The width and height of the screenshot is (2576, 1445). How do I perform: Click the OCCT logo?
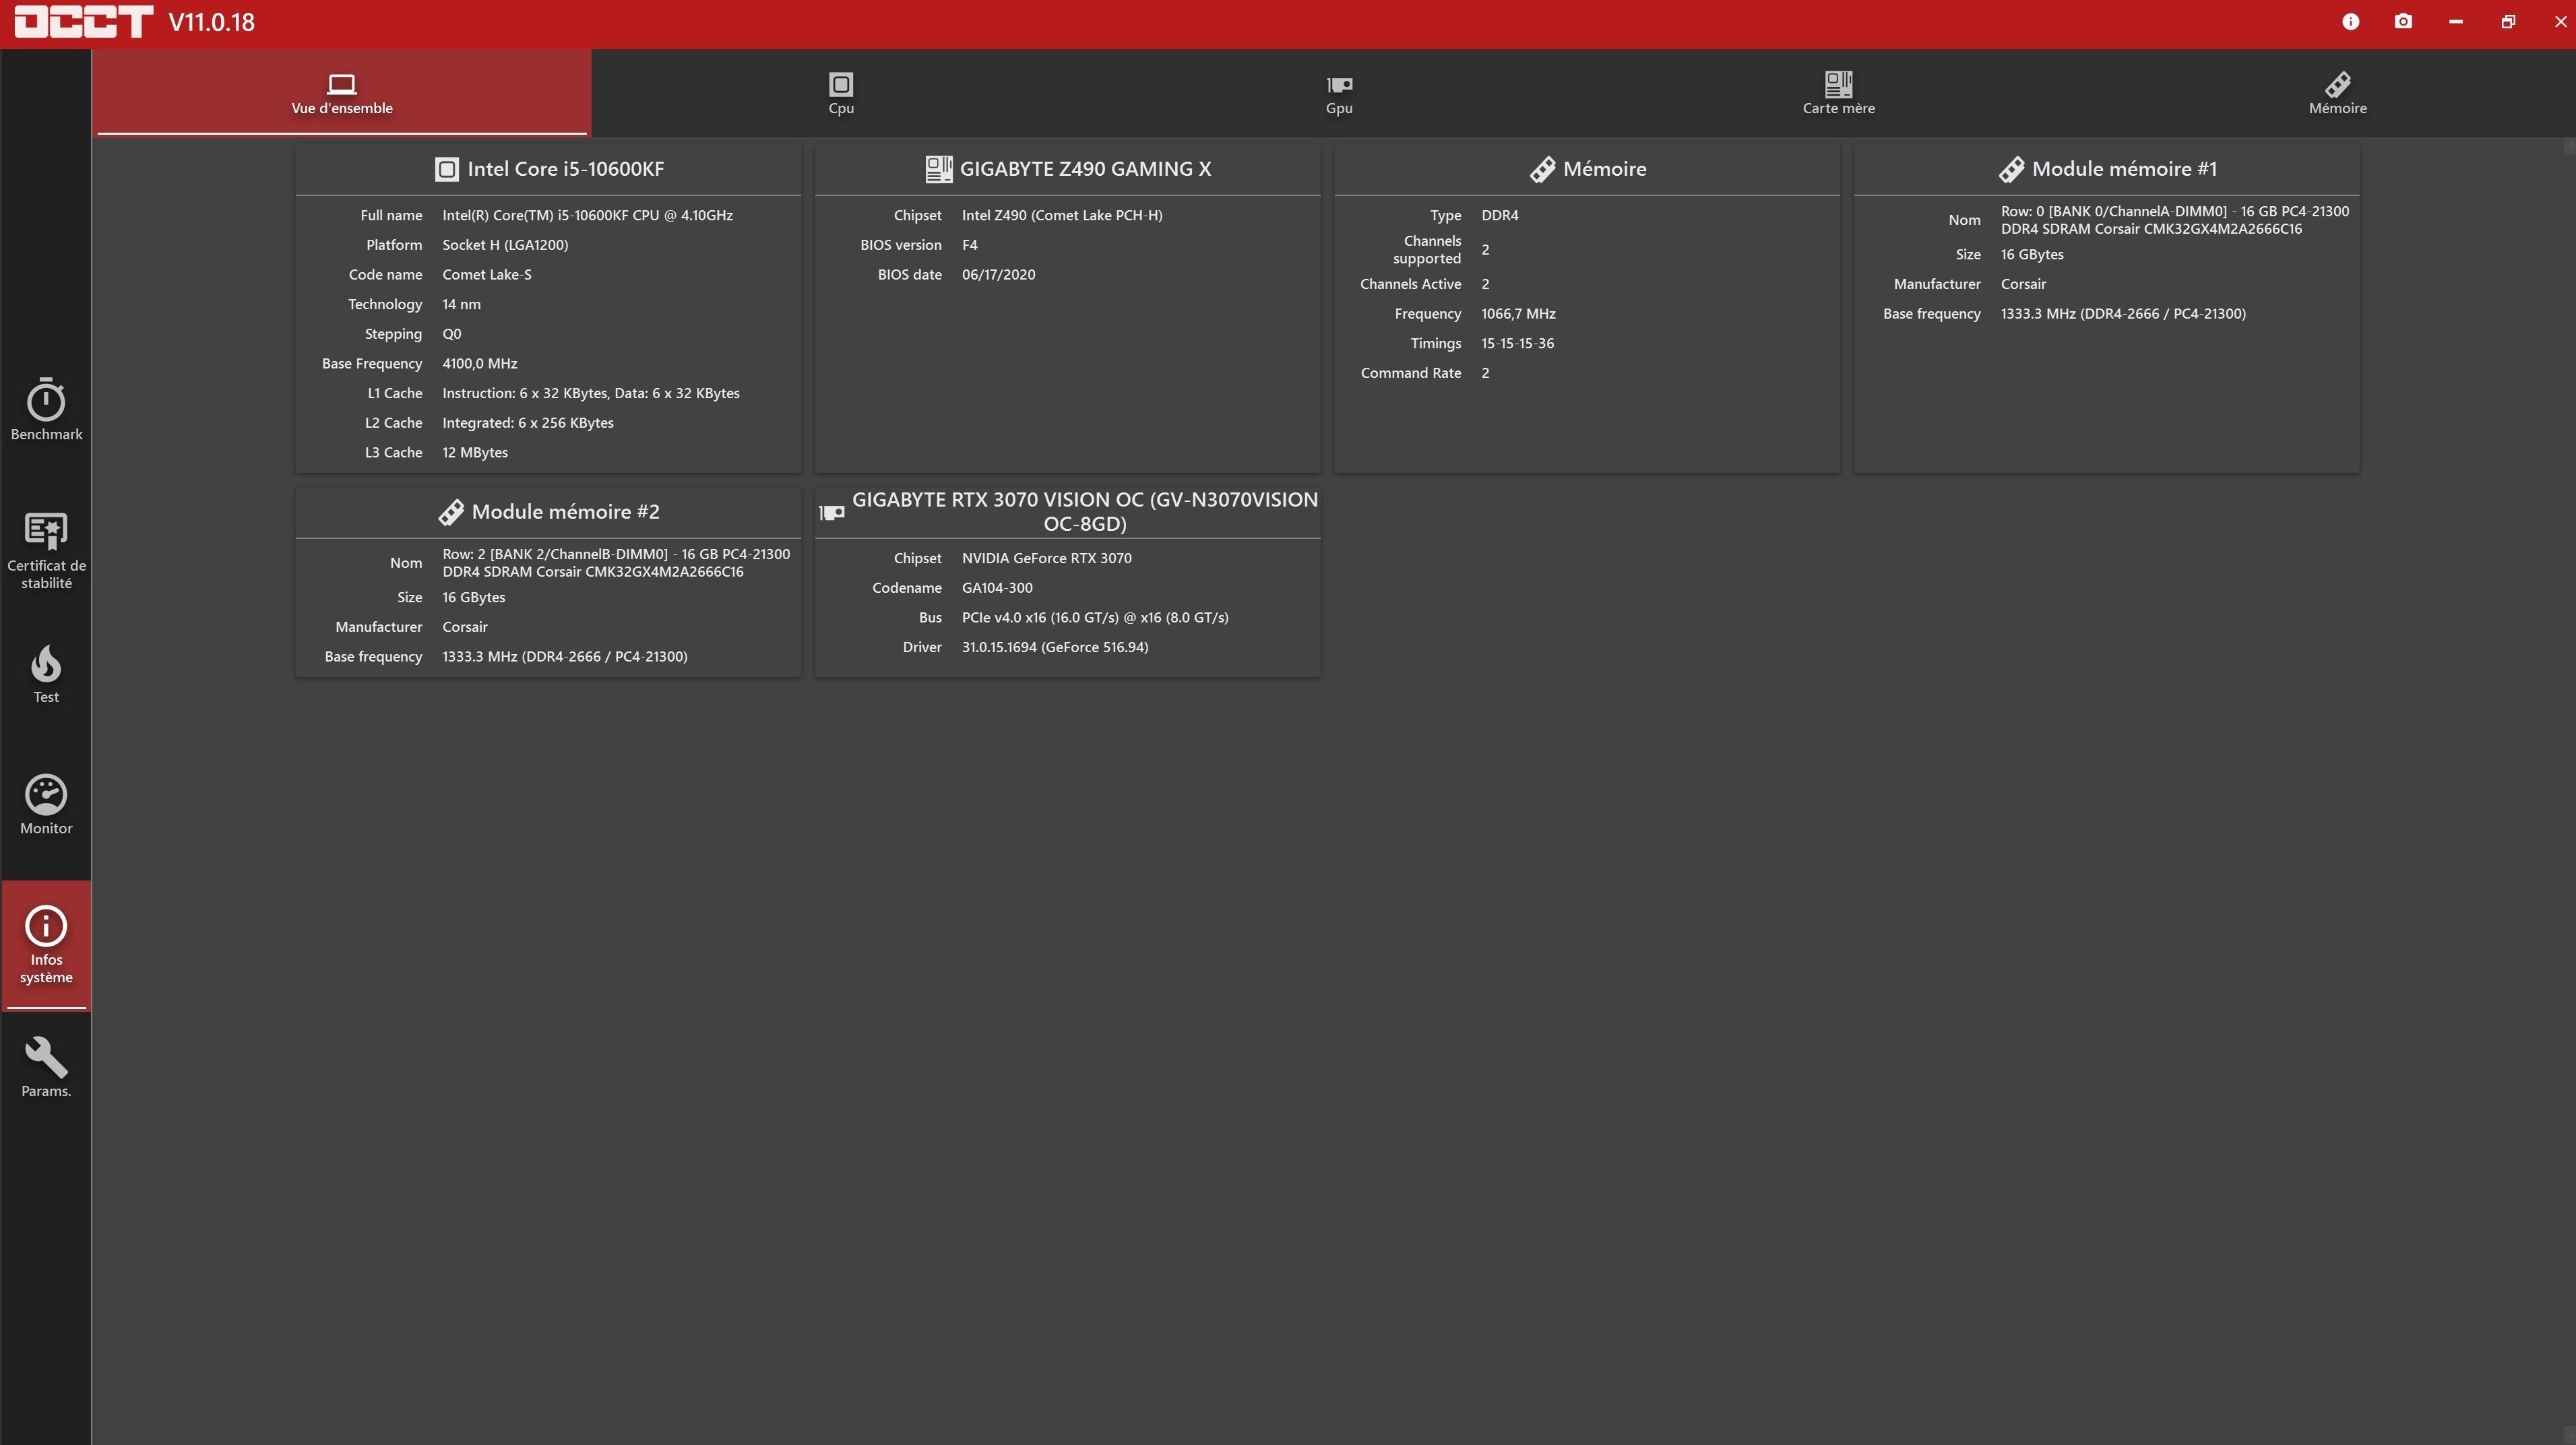[84, 22]
